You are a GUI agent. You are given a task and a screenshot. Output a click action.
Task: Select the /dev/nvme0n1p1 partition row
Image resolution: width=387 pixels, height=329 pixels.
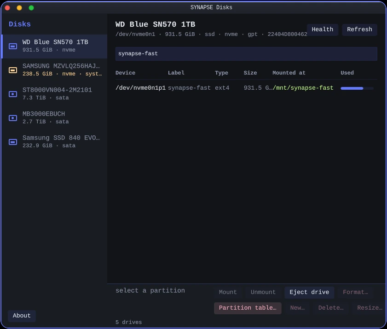click(x=246, y=88)
